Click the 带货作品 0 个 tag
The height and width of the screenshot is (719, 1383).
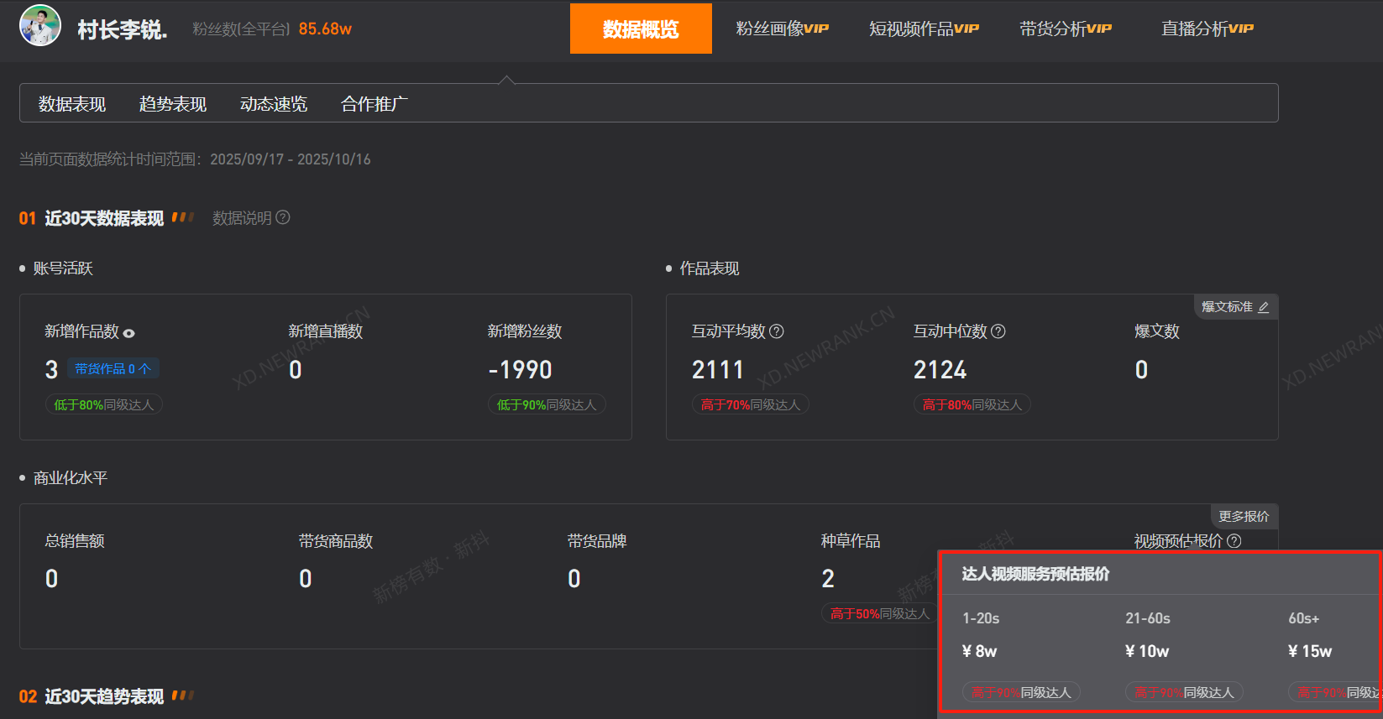point(113,369)
